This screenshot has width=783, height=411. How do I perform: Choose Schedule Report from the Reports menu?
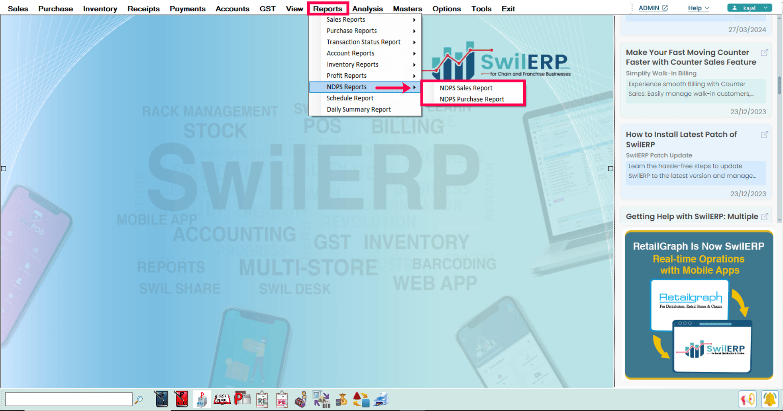(x=350, y=98)
